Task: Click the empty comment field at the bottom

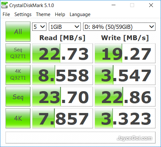Action: click(x=80, y=137)
